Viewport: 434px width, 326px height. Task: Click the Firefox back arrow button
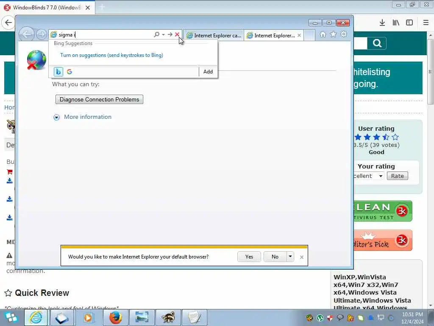[8, 22]
